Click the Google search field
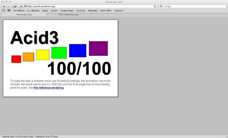Viewport: 228px width, 138px height. 193,6
